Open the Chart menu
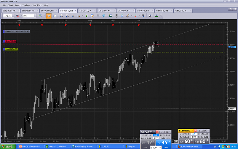The width and height of the screenshot is (238, 149). pyautogui.click(x=10, y=5)
